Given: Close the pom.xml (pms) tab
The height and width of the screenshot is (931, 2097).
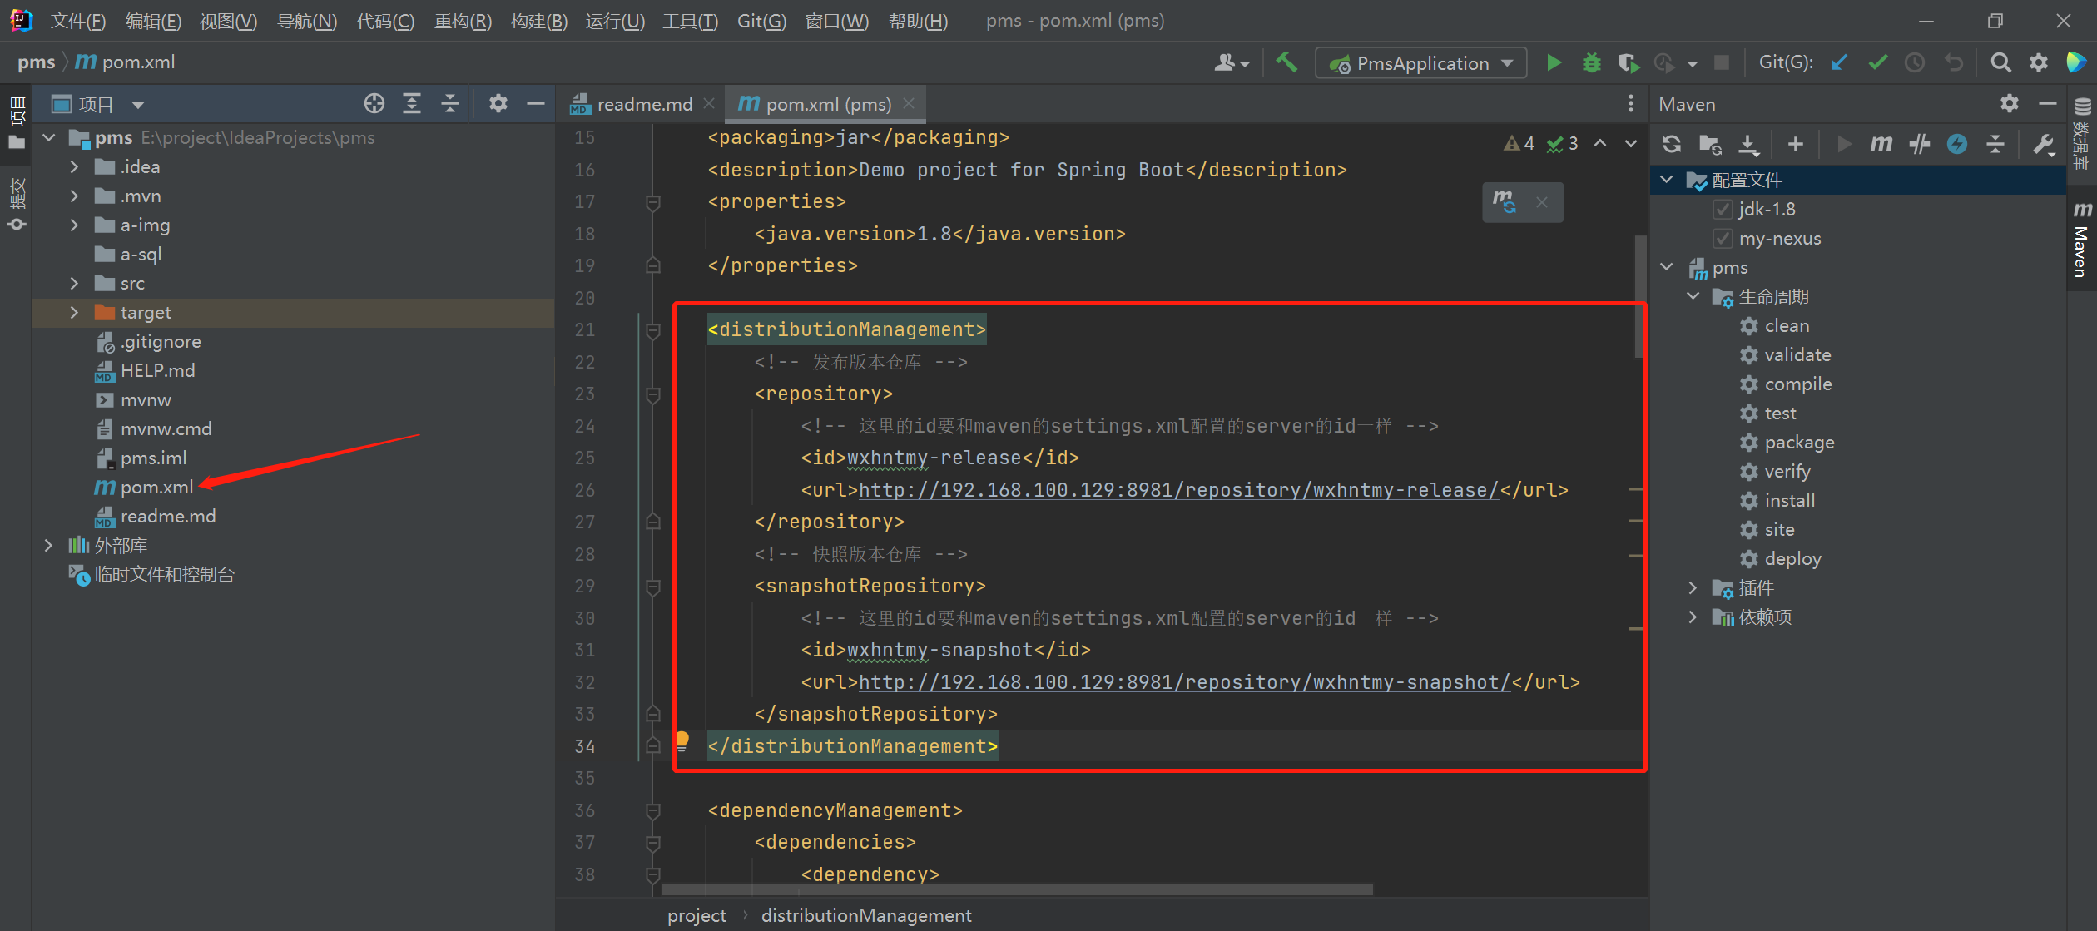Looking at the screenshot, I should (909, 103).
